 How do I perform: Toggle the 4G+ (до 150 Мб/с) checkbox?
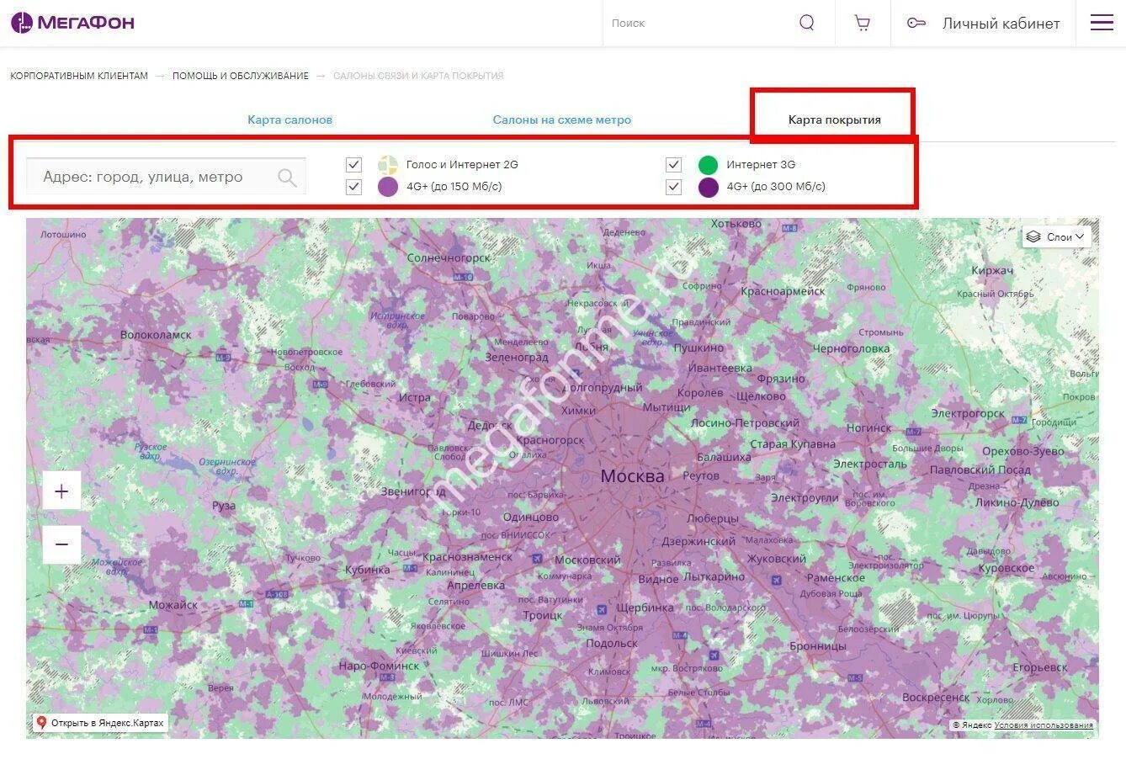tap(353, 187)
